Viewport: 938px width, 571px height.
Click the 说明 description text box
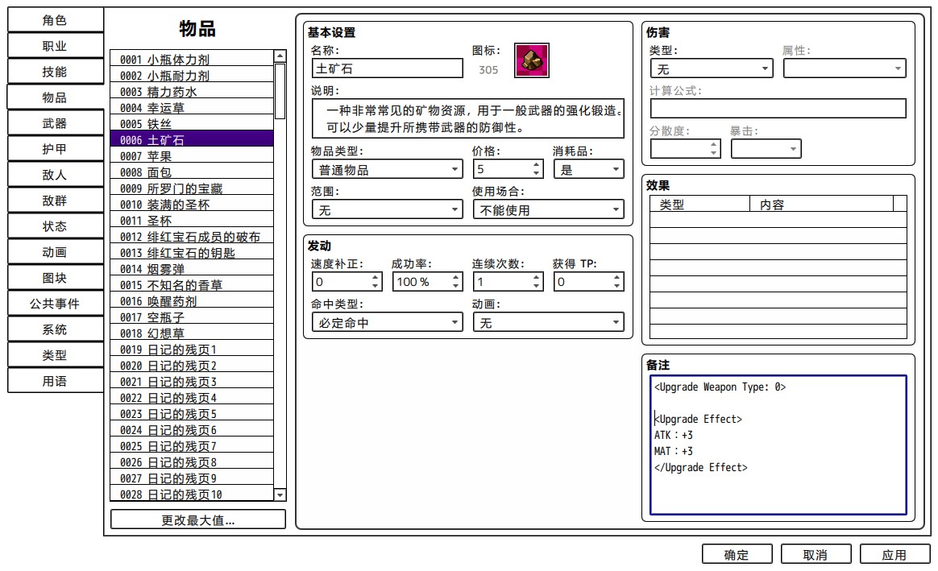(468, 118)
